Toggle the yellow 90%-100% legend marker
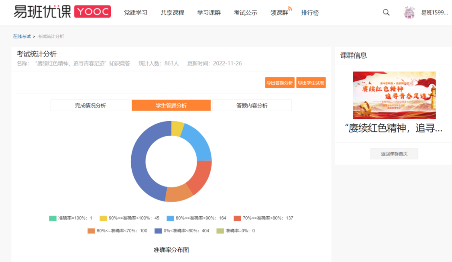Image resolution: width=452 pixels, height=262 pixels. (x=103, y=218)
